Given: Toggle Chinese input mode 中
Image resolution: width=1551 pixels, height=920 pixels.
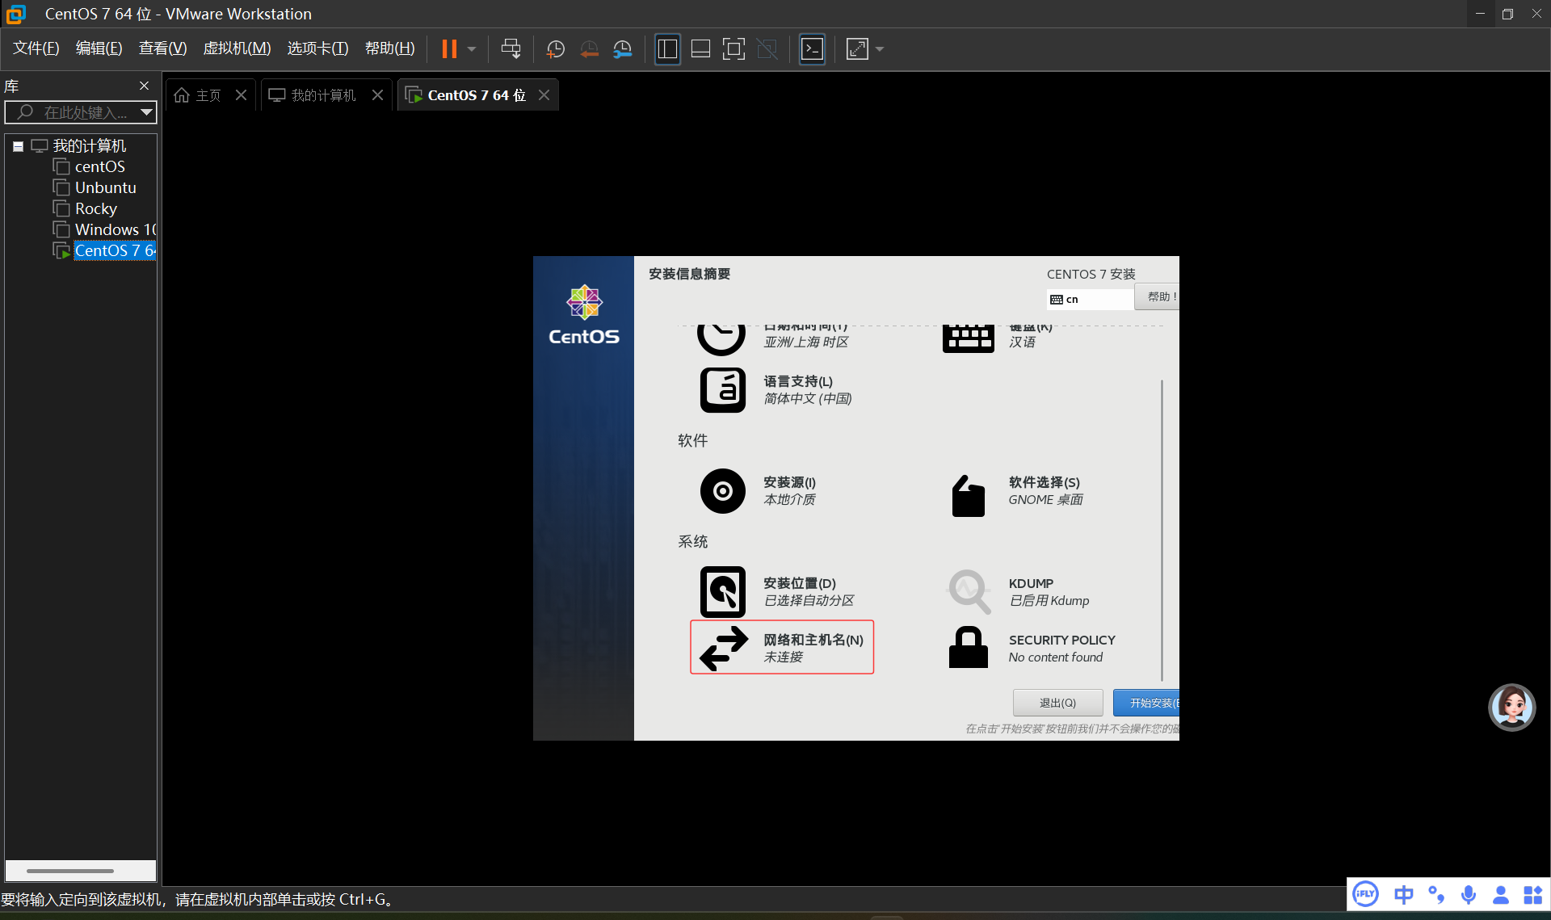Looking at the screenshot, I should tap(1404, 894).
